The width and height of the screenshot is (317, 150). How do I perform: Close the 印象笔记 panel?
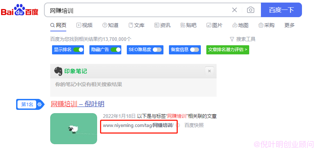click(x=210, y=71)
